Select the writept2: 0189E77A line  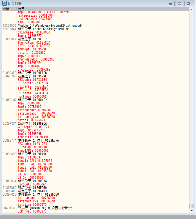pos(34,127)
